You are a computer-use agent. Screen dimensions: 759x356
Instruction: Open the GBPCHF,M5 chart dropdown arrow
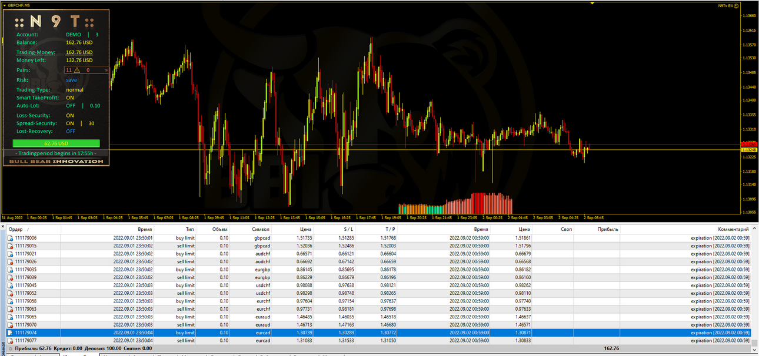pos(4,5)
